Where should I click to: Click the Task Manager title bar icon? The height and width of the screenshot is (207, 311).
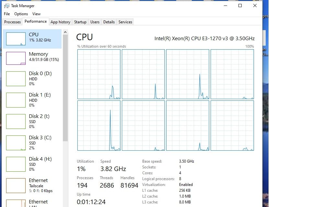click(6, 6)
